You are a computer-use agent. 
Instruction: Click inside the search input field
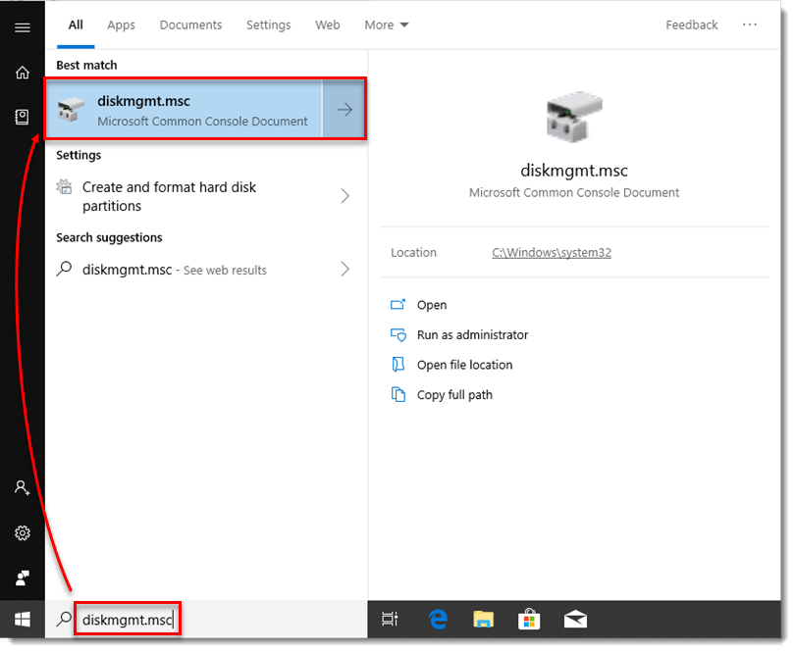(x=128, y=619)
